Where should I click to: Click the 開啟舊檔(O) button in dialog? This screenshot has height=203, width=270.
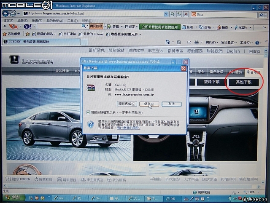[127, 104]
